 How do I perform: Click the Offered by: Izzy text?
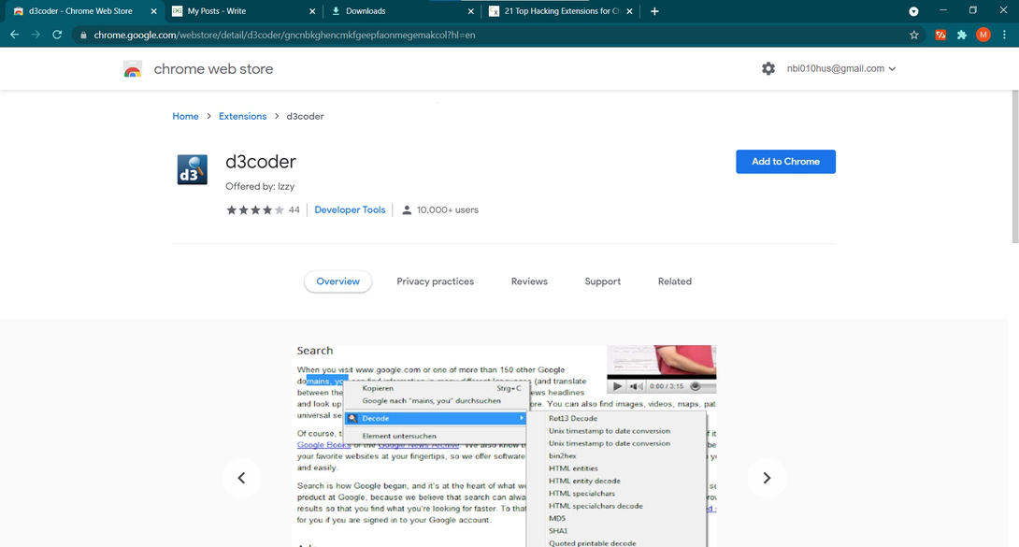[x=260, y=186]
